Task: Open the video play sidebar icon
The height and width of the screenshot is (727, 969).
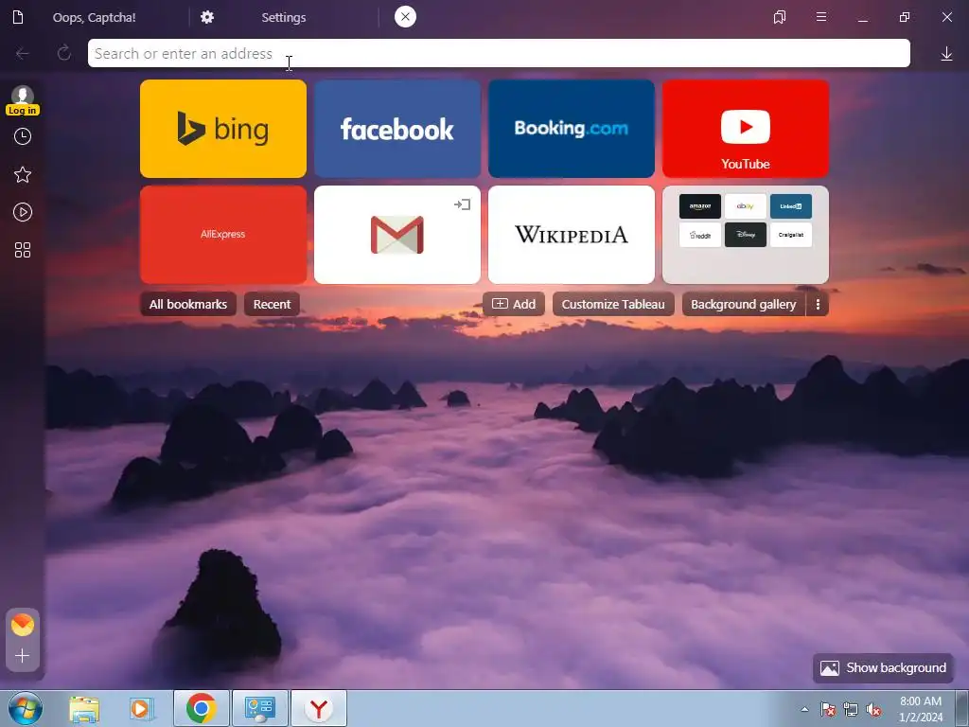Action: click(x=23, y=212)
